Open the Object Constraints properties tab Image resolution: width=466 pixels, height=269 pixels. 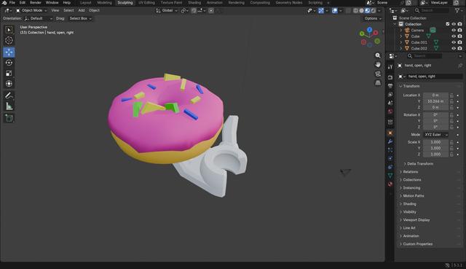[390, 167]
